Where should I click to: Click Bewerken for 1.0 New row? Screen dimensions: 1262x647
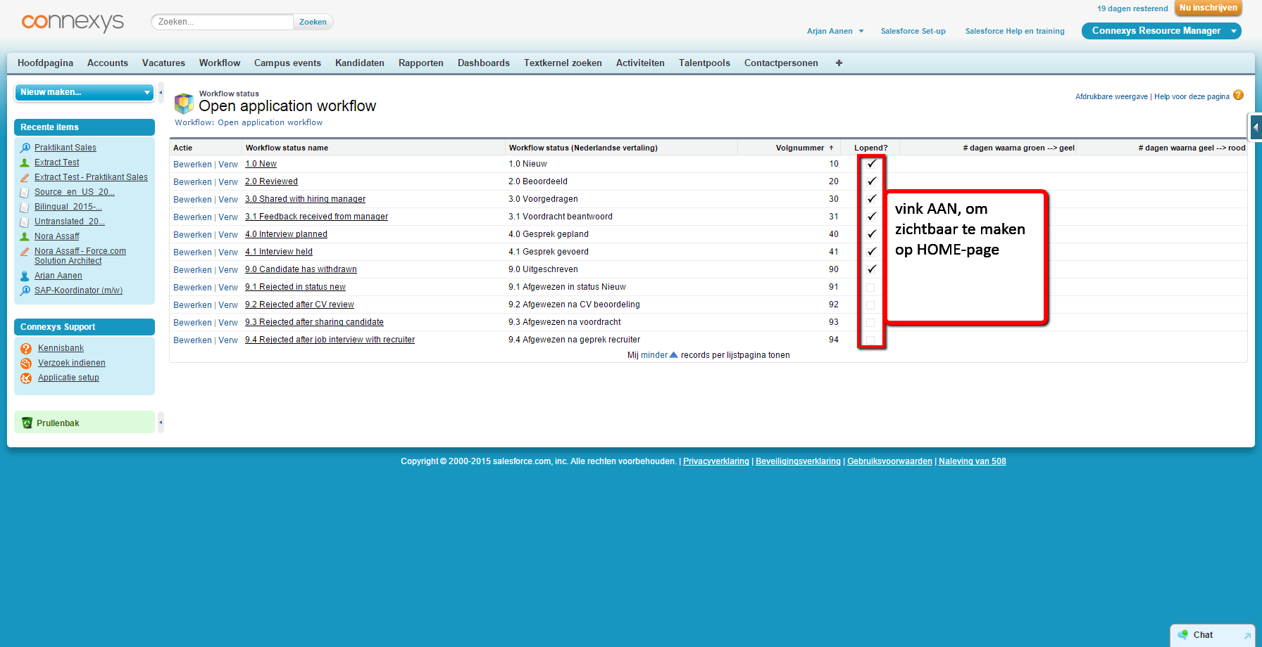pos(192,164)
